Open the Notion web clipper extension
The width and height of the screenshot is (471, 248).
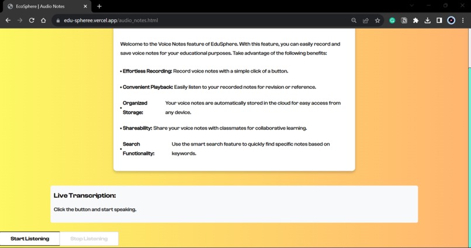(x=404, y=20)
